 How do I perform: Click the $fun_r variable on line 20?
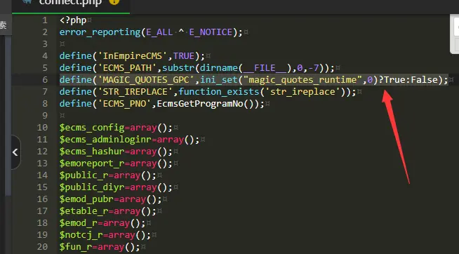[x=76, y=247]
